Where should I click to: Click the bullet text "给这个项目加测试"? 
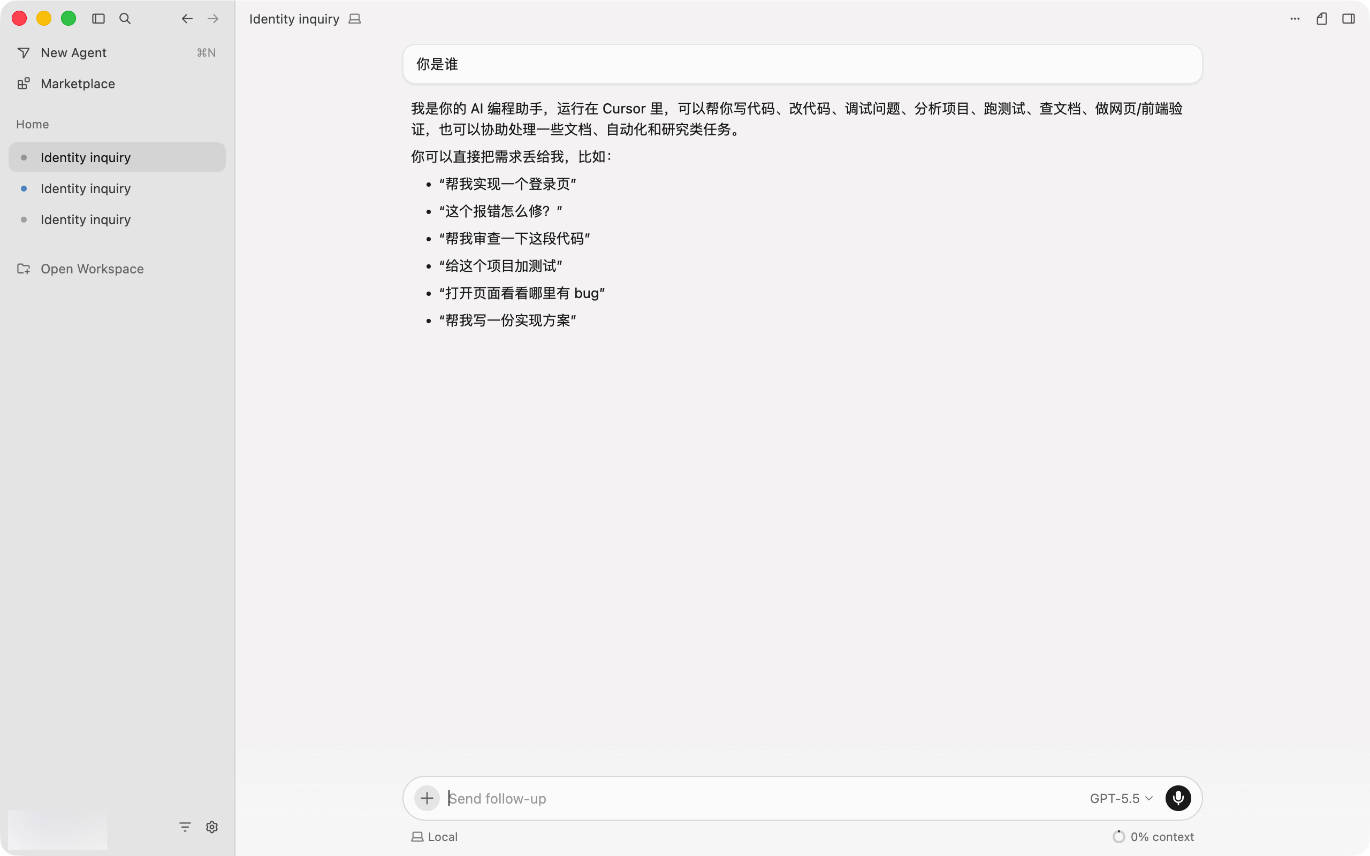click(x=500, y=265)
